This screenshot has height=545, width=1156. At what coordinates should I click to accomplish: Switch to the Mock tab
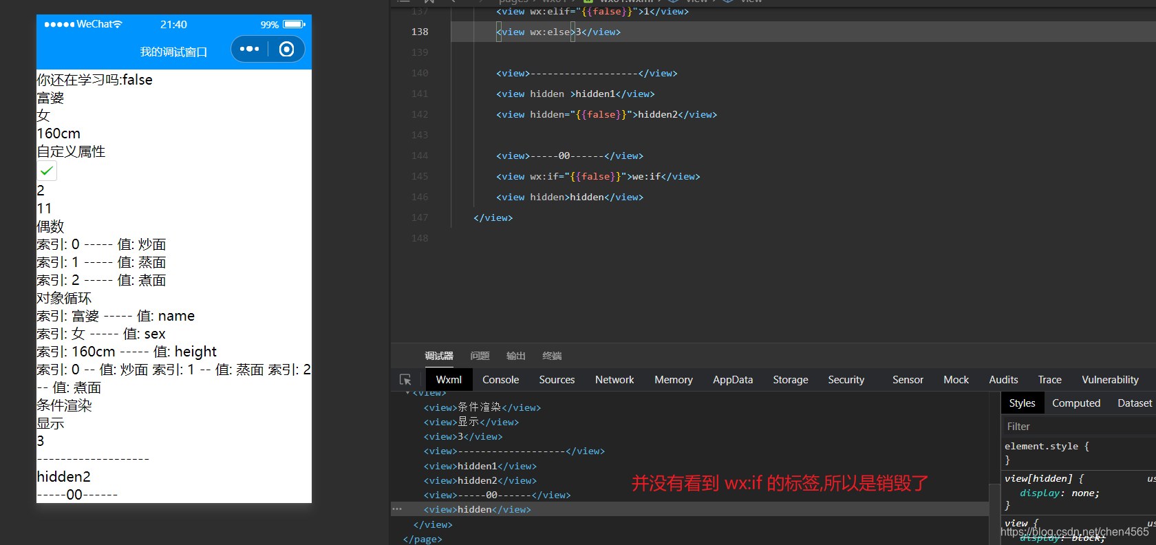pyautogui.click(x=956, y=380)
